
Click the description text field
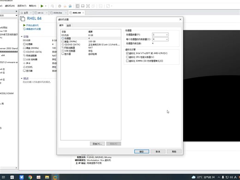coord(37,82)
